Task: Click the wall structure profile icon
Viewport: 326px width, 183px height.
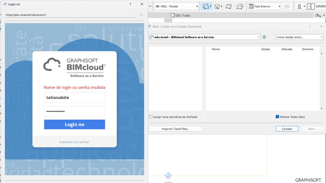Action: 300,7
